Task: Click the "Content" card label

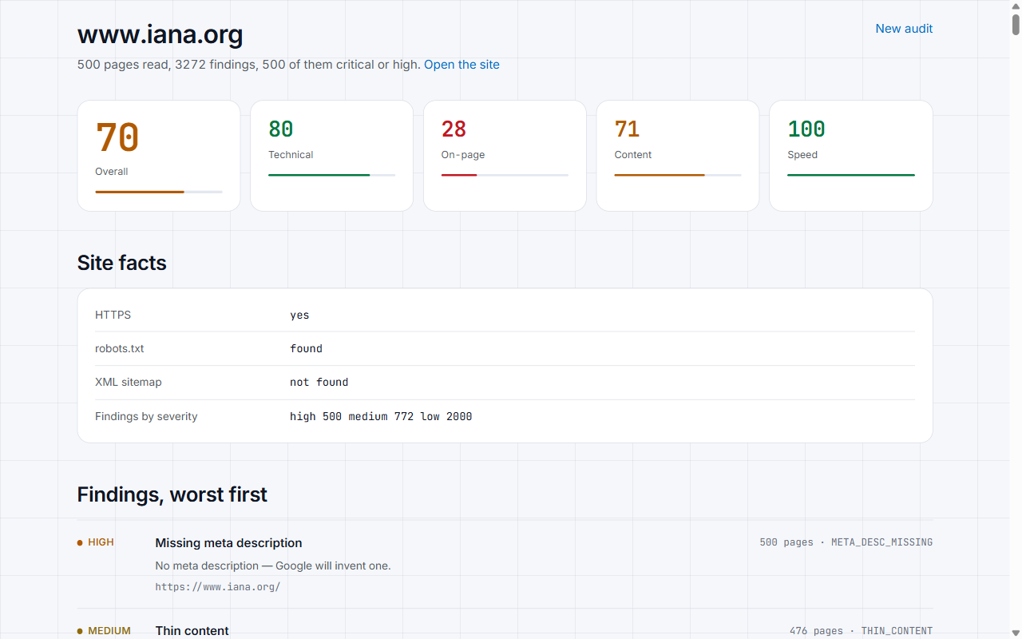Action: point(633,155)
